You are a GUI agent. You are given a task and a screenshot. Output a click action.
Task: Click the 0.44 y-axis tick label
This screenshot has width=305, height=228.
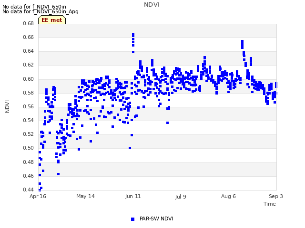click(x=29, y=190)
